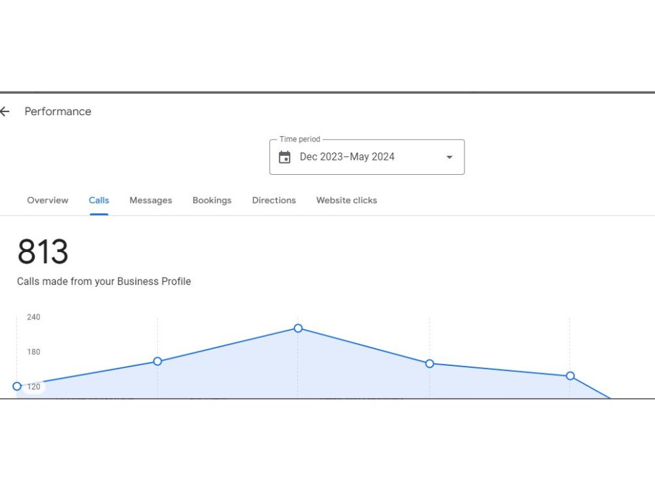Click the Performance page title
This screenshot has width=655, height=491.
pos(58,111)
